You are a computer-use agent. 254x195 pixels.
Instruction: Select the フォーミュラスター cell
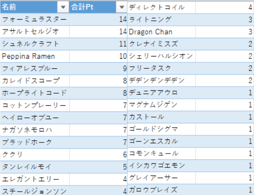pyautogui.click(x=35, y=20)
